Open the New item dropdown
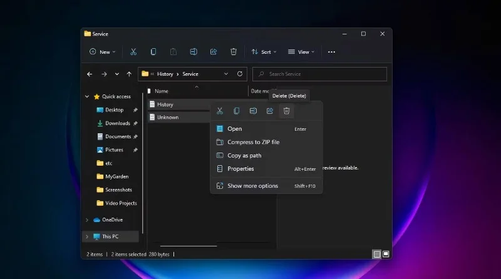 coord(103,52)
